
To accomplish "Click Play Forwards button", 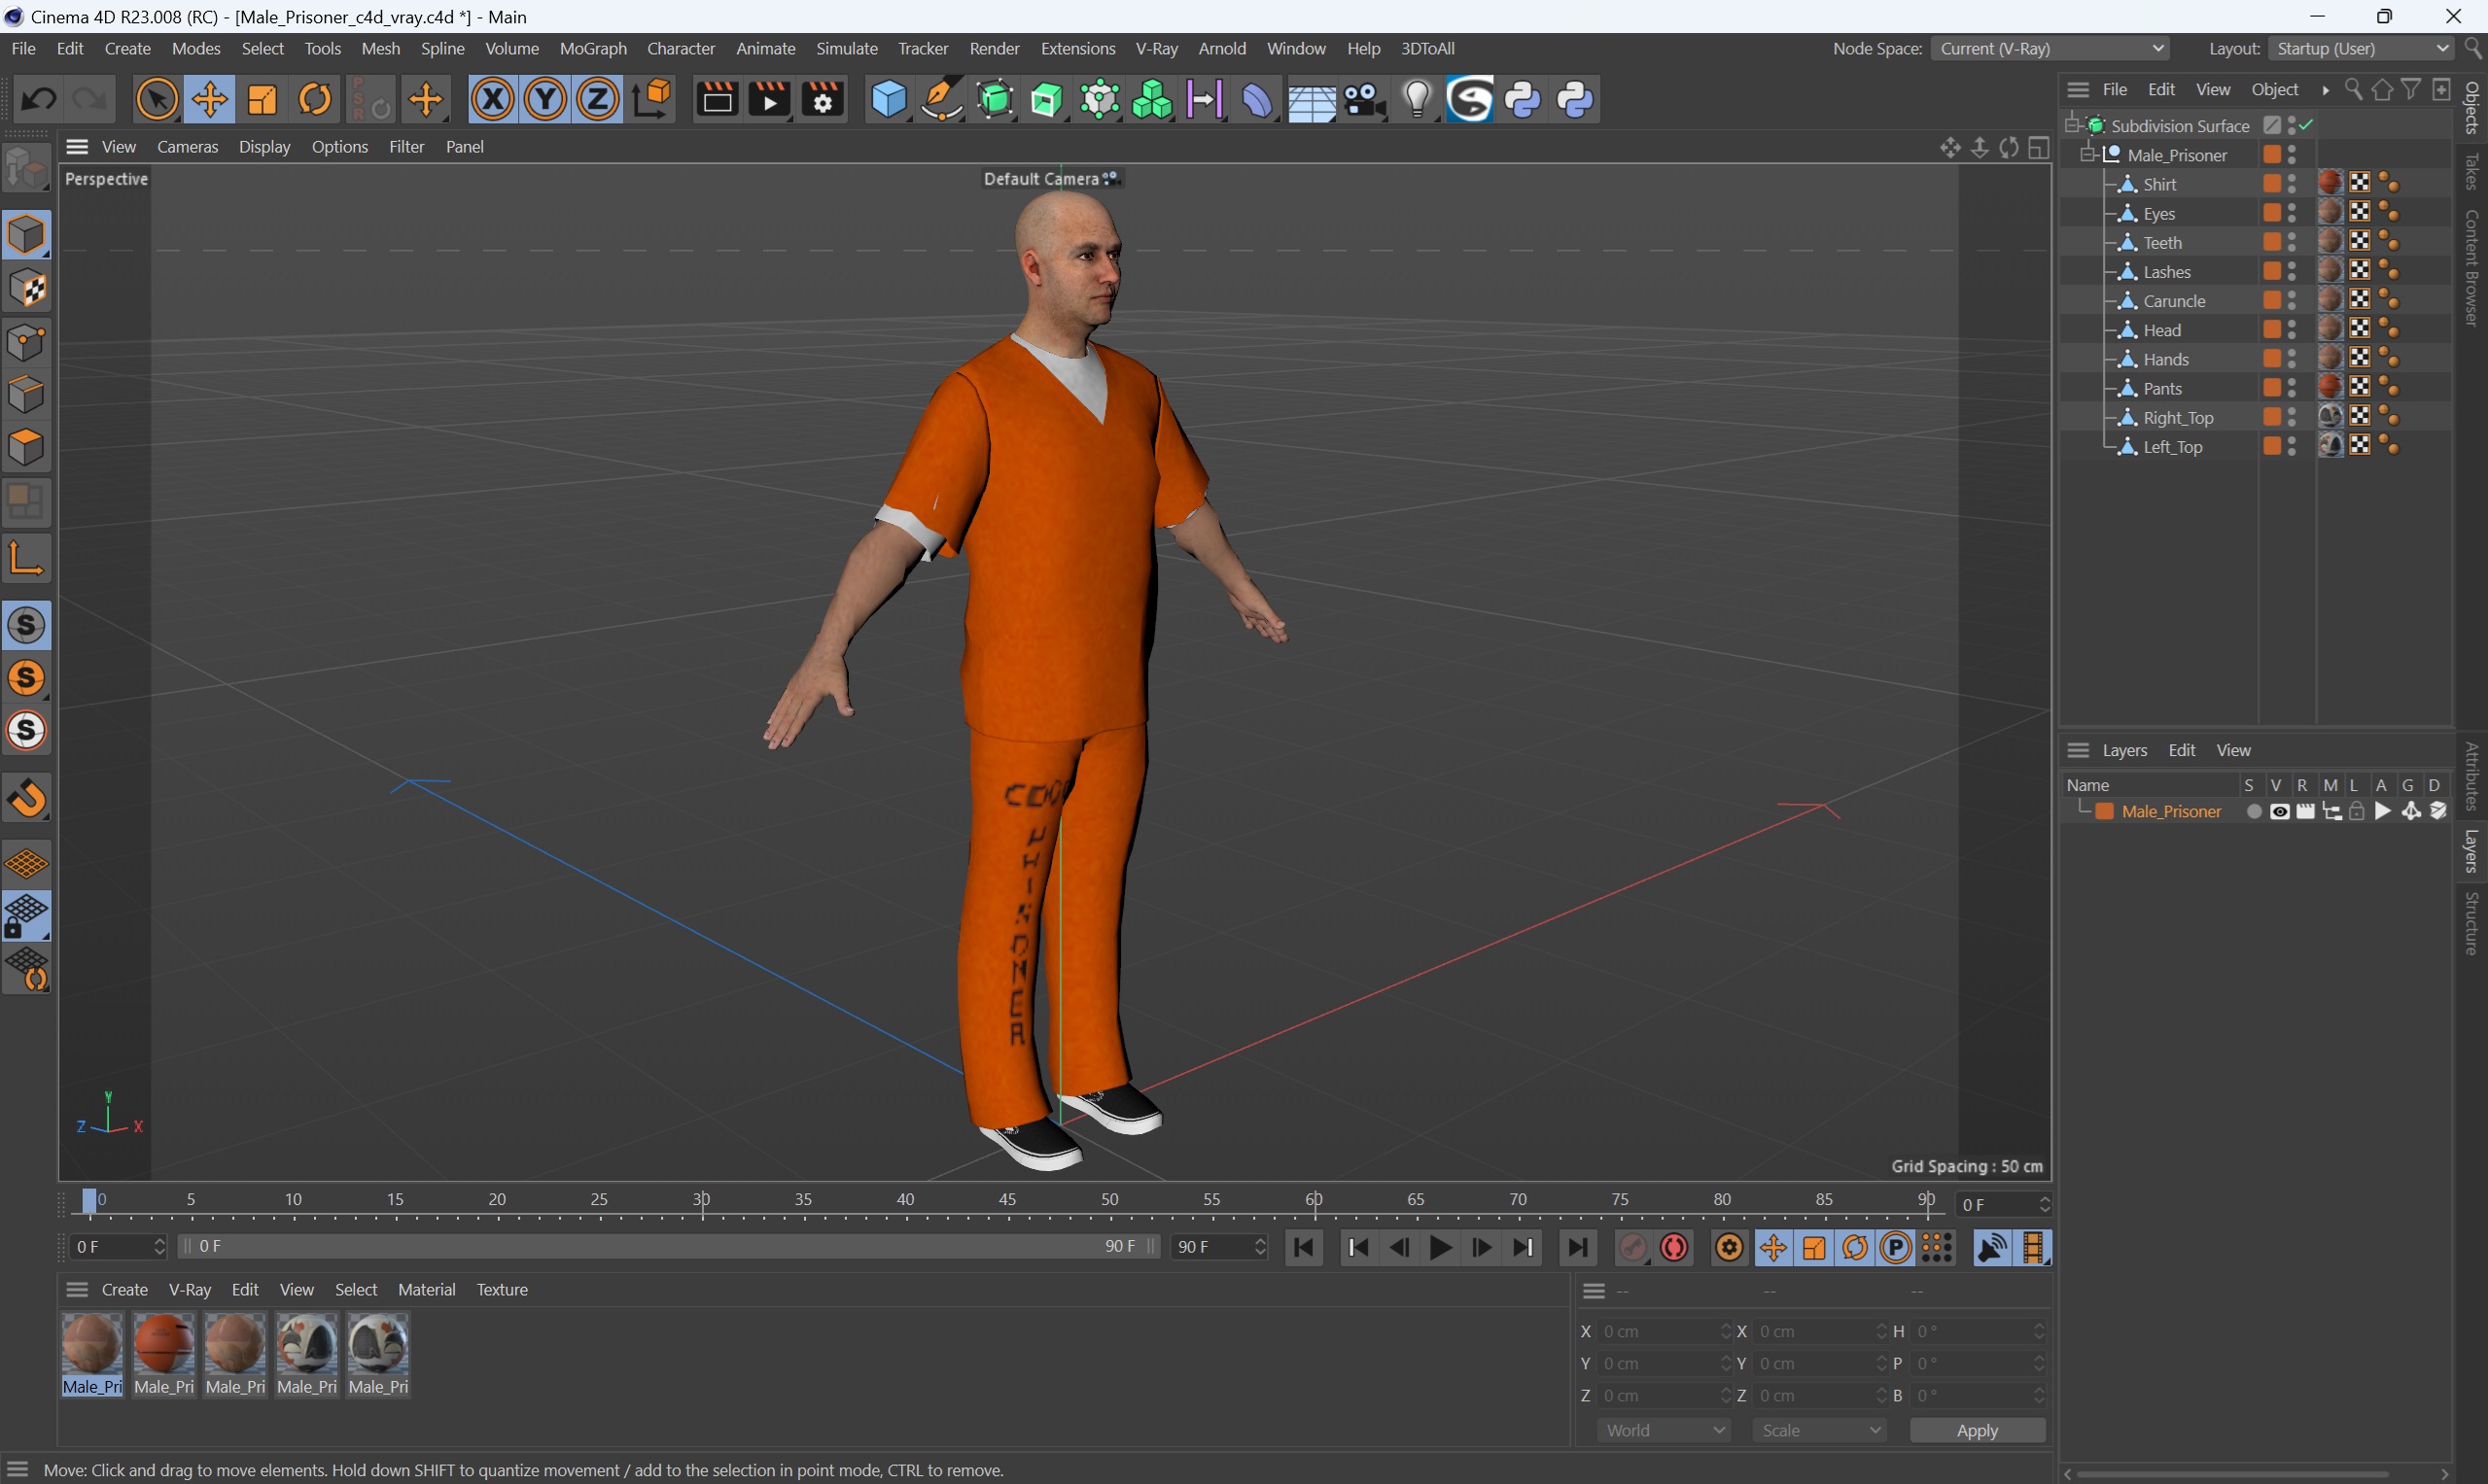I will (1441, 1247).
